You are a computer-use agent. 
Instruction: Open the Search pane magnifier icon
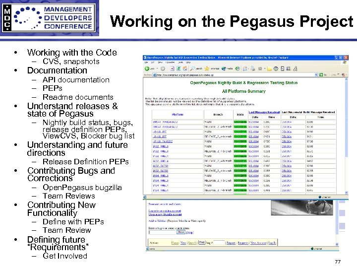[x=192, y=68]
